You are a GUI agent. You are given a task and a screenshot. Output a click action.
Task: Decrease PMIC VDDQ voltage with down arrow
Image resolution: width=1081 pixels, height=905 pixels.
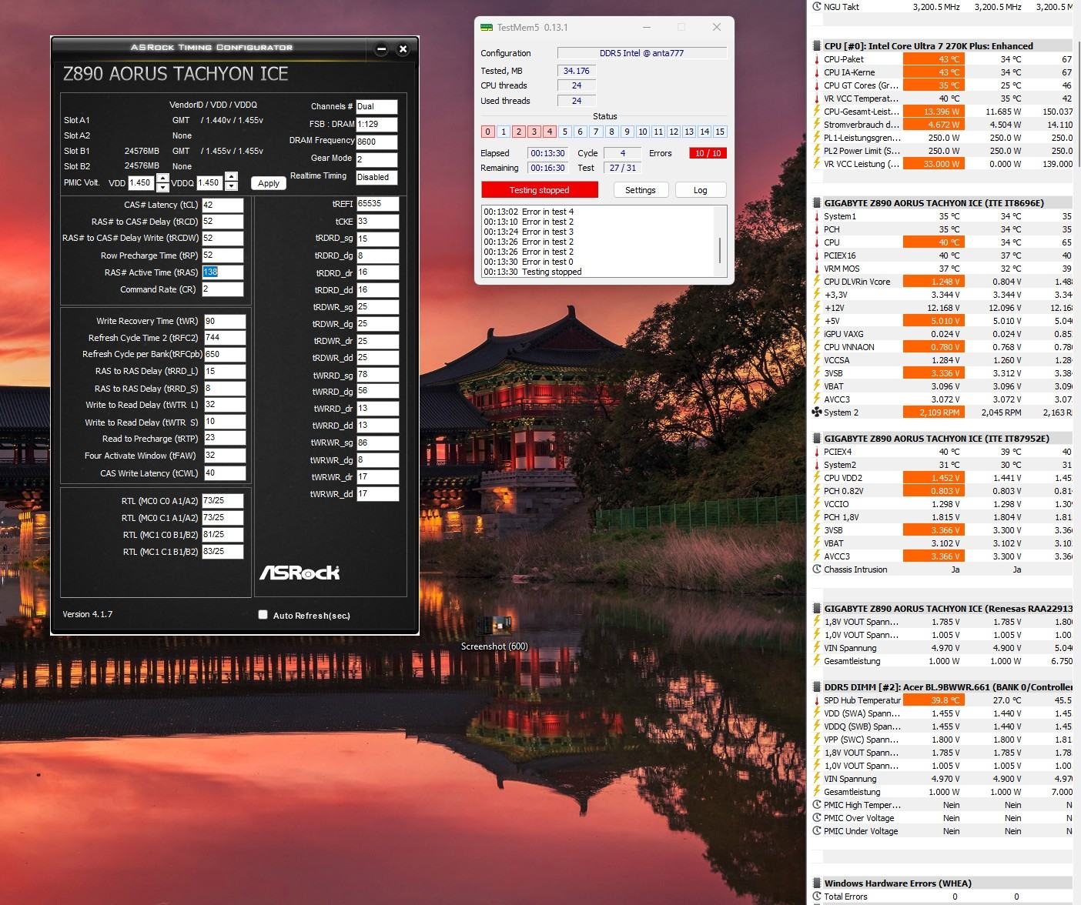(231, 188)
